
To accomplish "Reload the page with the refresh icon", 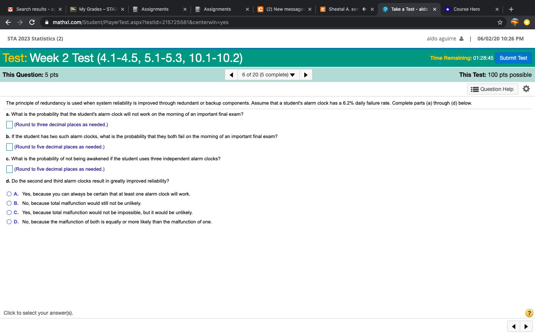I will click(x=32, y=22).
